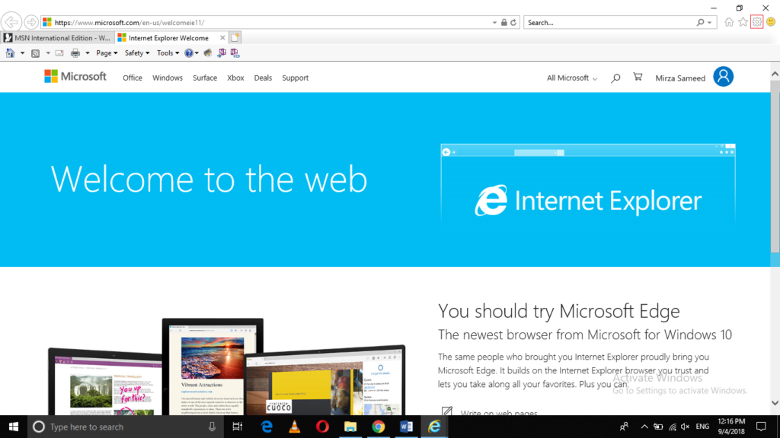The width and height of the screenshot is (780, 438).
Task: Expand the feeds dropdown arrow
Action: tap(48, 52)
